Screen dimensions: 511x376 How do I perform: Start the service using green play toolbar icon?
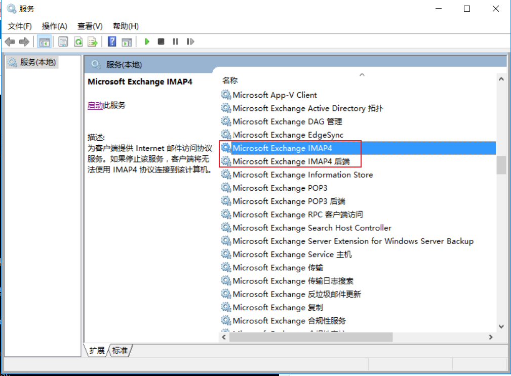coord(146,41)
